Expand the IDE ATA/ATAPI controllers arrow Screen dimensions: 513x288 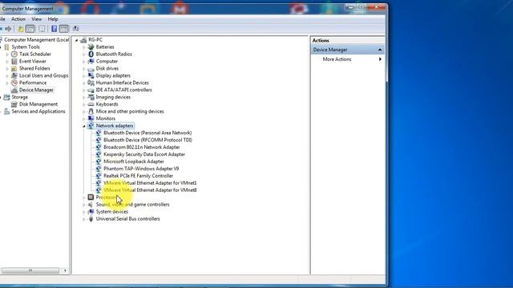click(x=84, y=90)
